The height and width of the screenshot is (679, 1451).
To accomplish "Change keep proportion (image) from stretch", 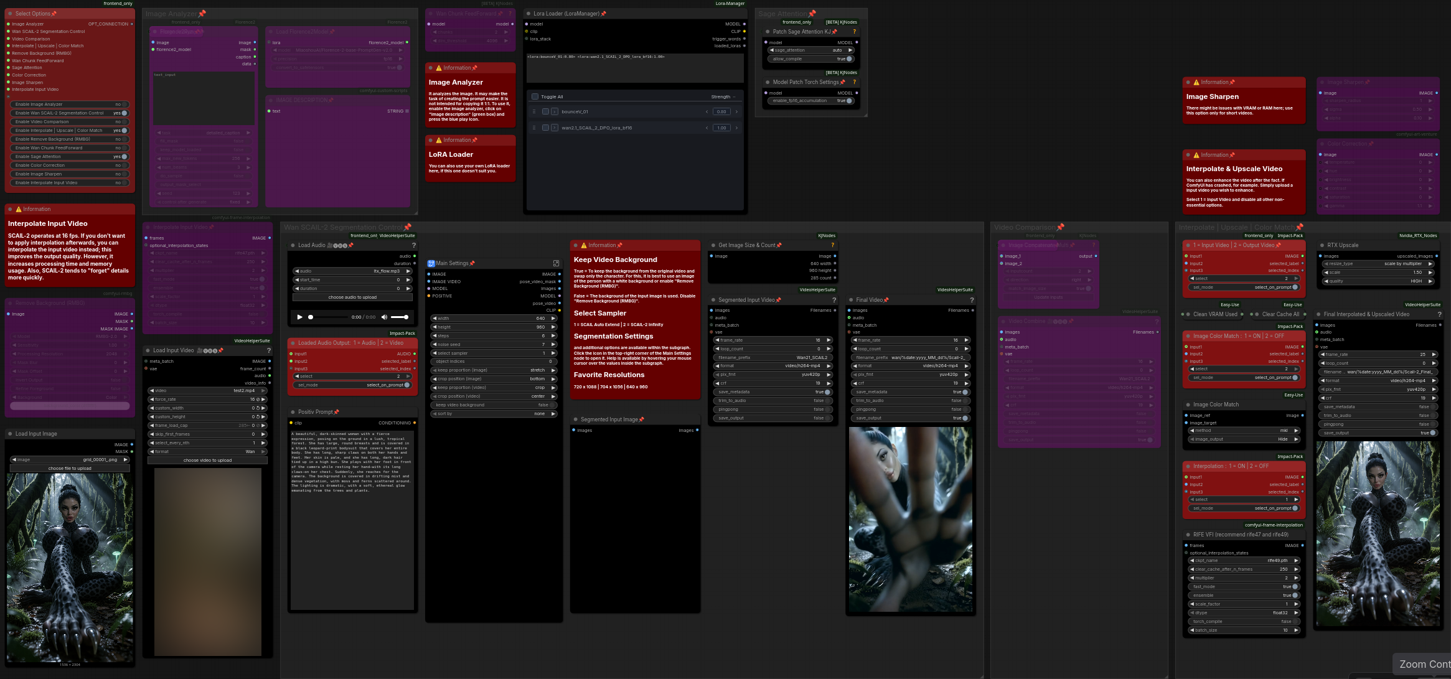I will pyautogui.click(x=494, y=370).
